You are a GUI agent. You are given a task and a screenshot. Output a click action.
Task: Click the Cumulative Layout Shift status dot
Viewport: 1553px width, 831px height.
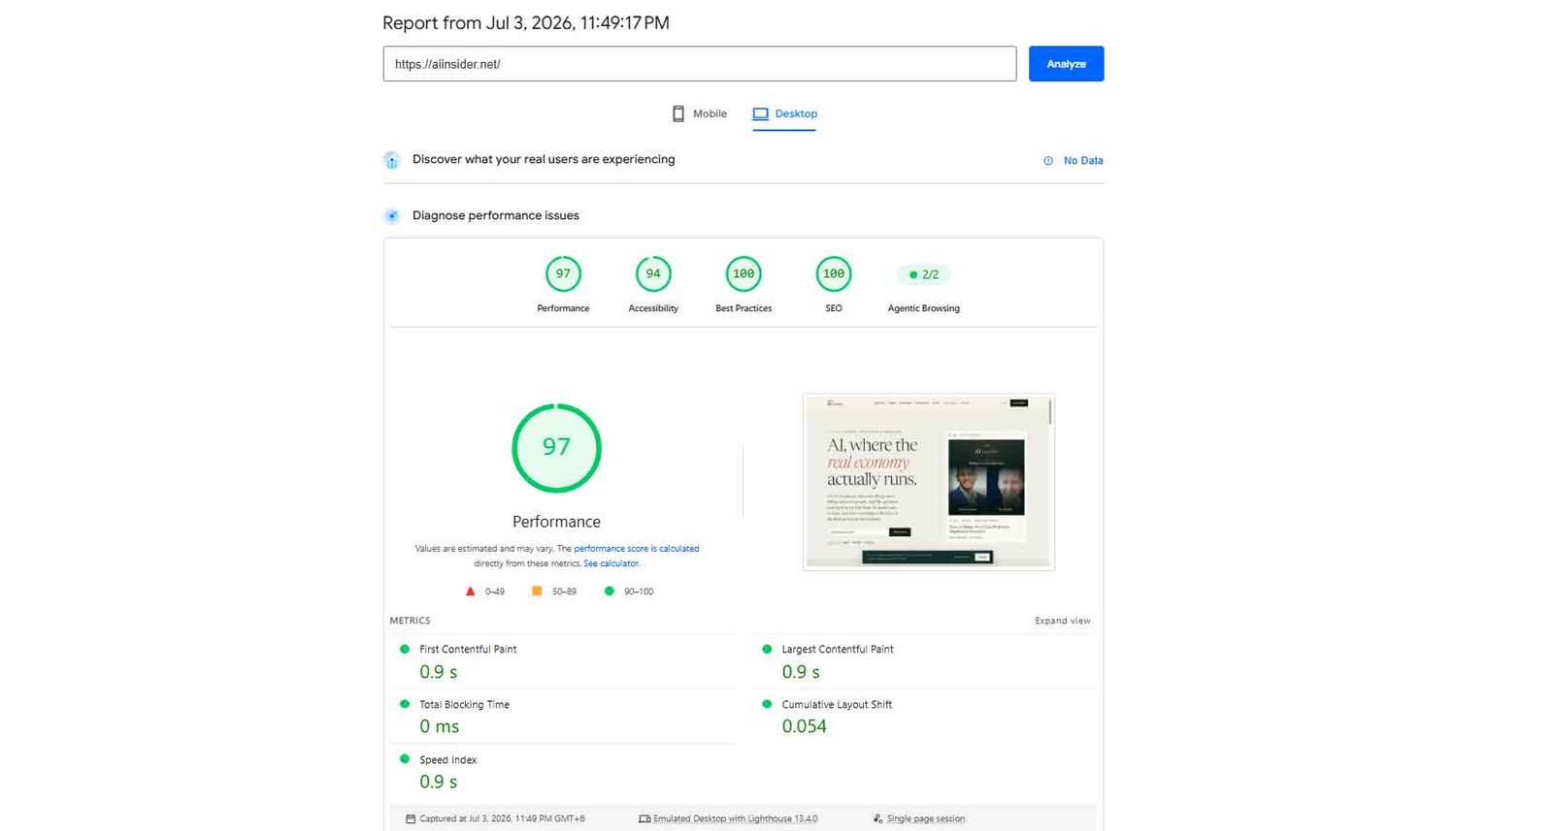tap(767, 704)
